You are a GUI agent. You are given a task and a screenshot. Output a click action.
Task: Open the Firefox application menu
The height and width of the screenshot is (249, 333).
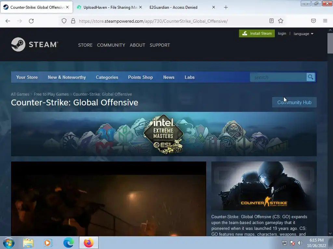click(x=325, y=21)
